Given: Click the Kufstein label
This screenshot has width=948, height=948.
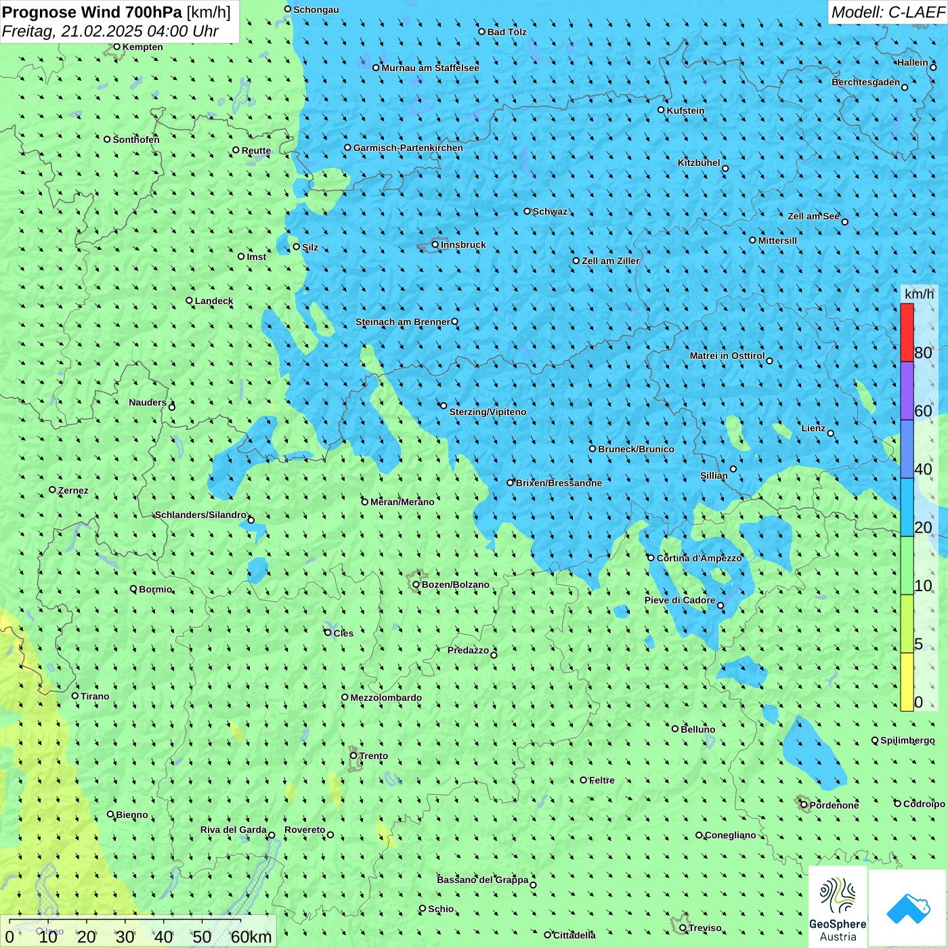Looking at the screenshot, I should [685, 110].
